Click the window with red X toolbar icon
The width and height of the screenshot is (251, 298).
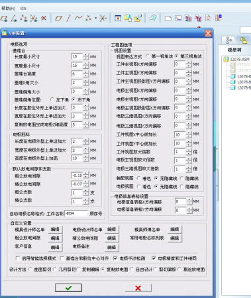(x=118, y=19)
